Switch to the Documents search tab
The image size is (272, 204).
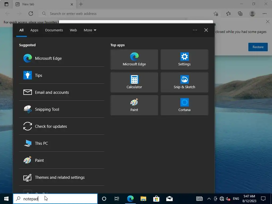pos(54,30)
